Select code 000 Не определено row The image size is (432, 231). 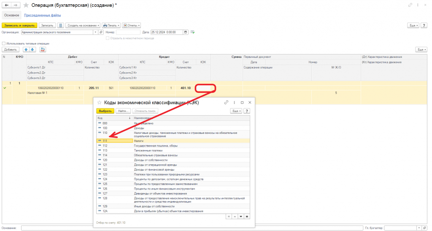tap(173, 123)
